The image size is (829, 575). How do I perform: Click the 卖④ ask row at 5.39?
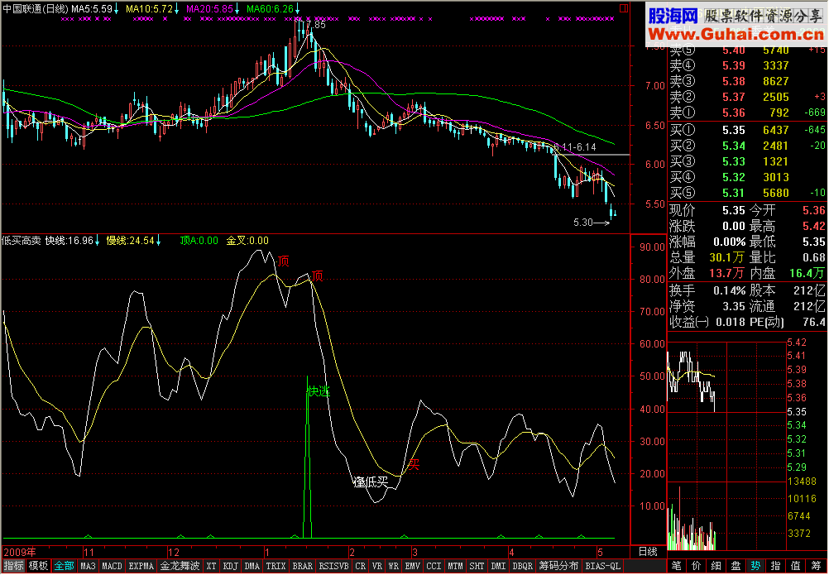pyautogui.click(x=747, y=66)
